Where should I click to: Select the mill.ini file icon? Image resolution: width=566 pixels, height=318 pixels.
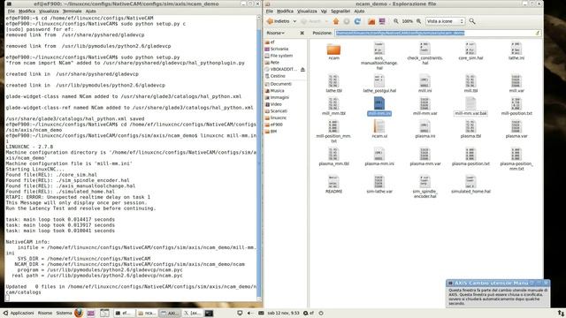[424, 81]
